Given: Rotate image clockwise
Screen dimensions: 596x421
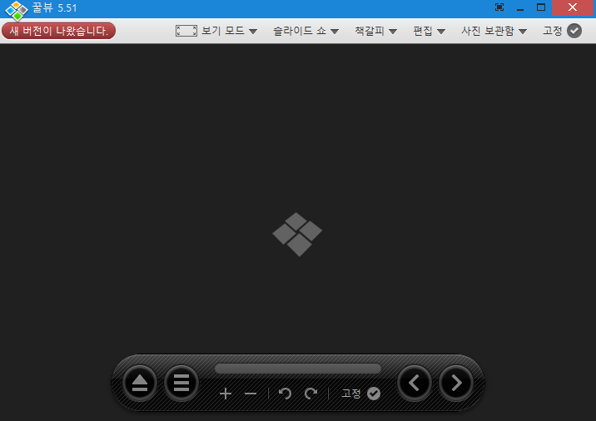Looking at the screenshot, I should pyautogui.click(x=311, y=394).
